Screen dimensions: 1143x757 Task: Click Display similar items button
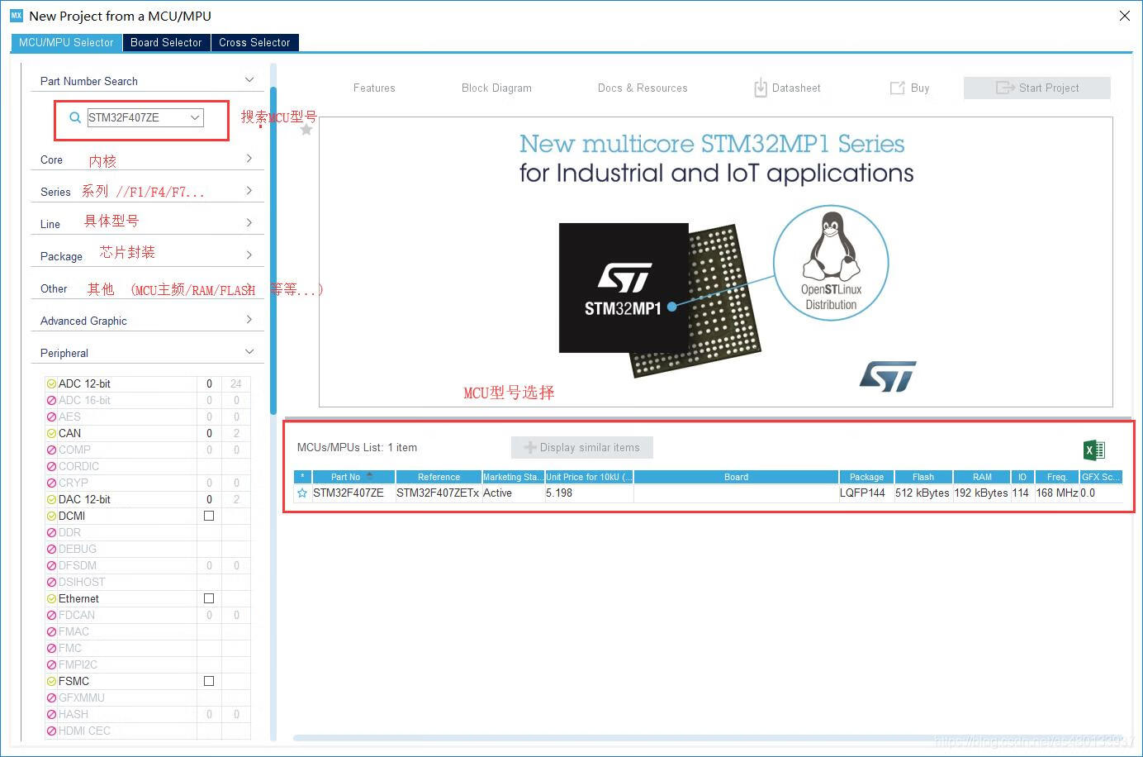click(581, 447)
